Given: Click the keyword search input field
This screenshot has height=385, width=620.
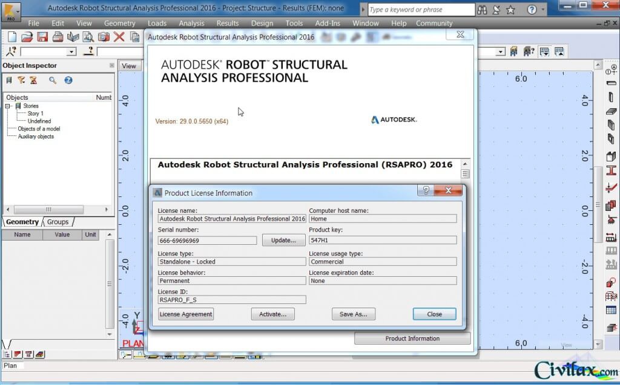Looking at the screenshot, I should pyautogui.click(x=421, y=10).
